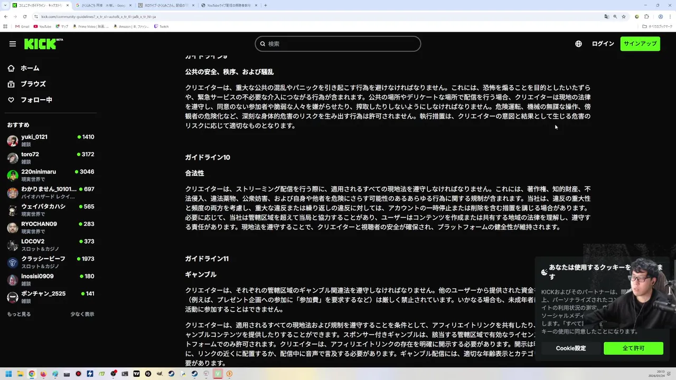The image size is (676, 380).
Task: Reload the page
Action: point(25,16)
